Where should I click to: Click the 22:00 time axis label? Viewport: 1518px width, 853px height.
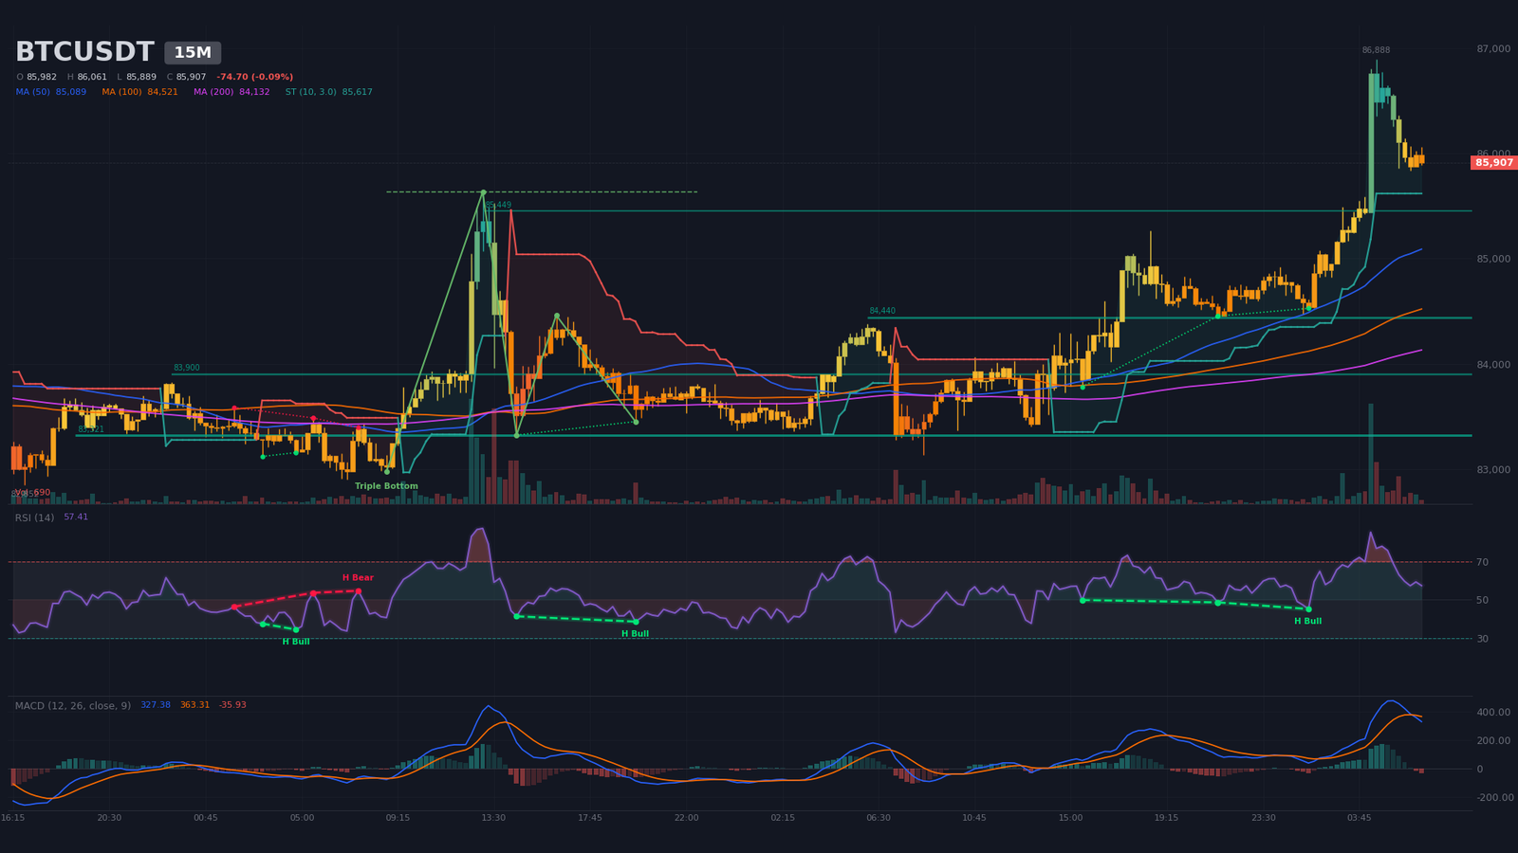tap(686, 818)
